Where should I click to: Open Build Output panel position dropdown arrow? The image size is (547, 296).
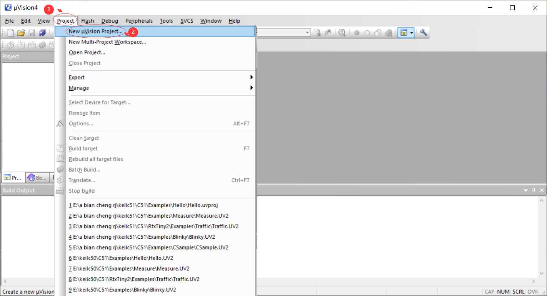coord(526,190)
